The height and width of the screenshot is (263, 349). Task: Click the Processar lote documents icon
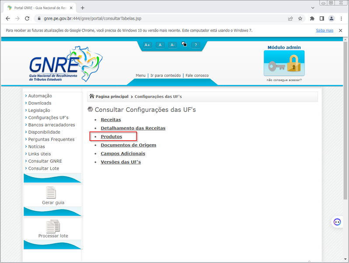(x=53, y=226)
